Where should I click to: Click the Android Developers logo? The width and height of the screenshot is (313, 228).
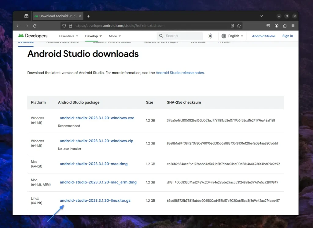point(33,36)
